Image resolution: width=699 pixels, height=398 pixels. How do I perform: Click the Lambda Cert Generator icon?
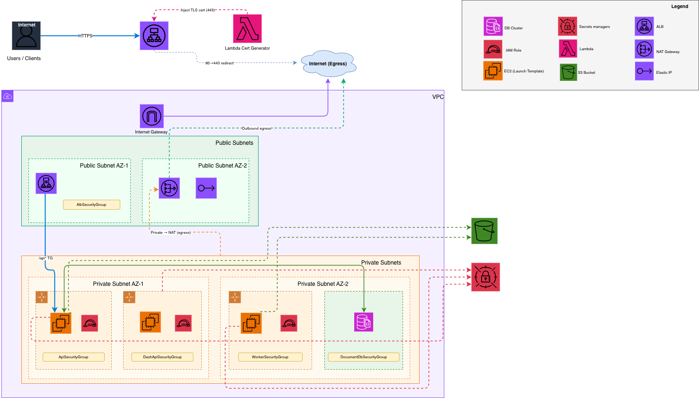(x=247, y=28)
